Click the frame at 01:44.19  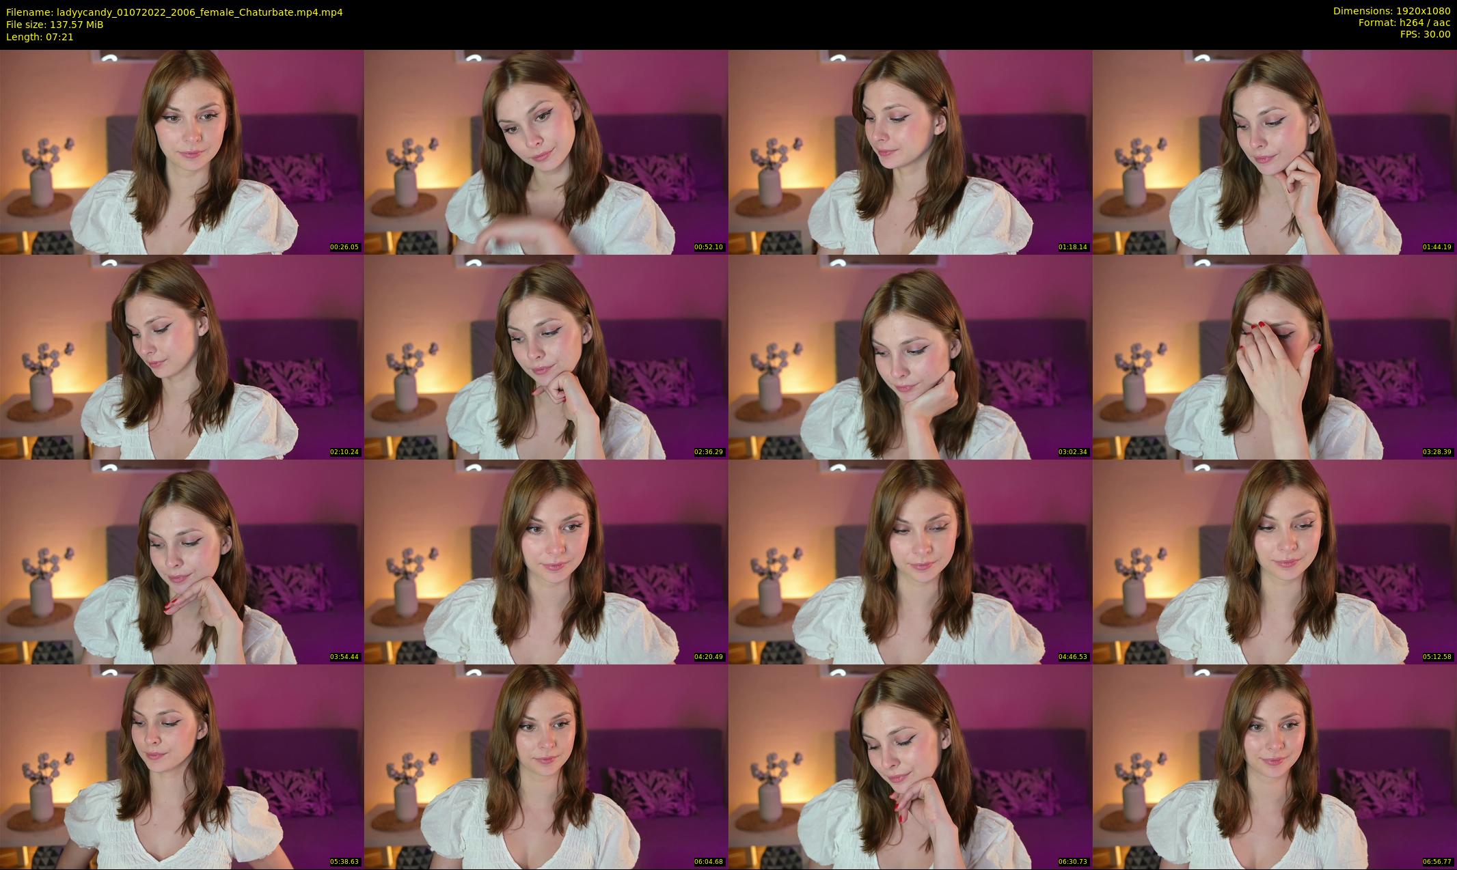pyautogui.click(x=1275, y=152)
